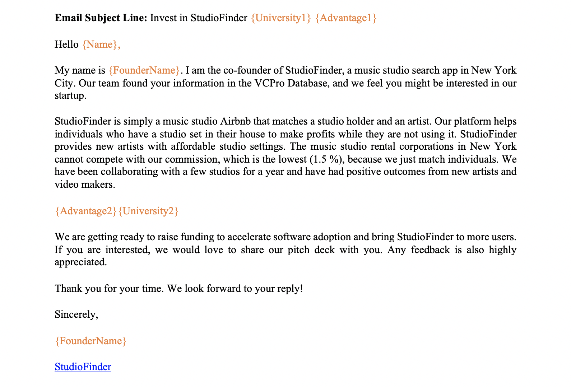The height and width of the screenshot is (387, 571).
Task: Click the {FounderName} placeholder in signature
Action: 90,341
